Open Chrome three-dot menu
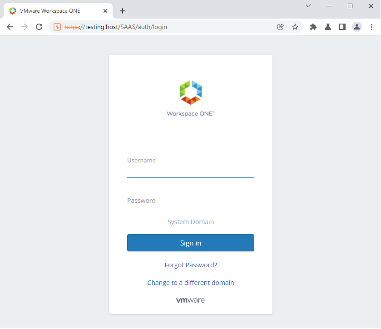The height and width of the screenshot is (329, 381). (371, 27)
